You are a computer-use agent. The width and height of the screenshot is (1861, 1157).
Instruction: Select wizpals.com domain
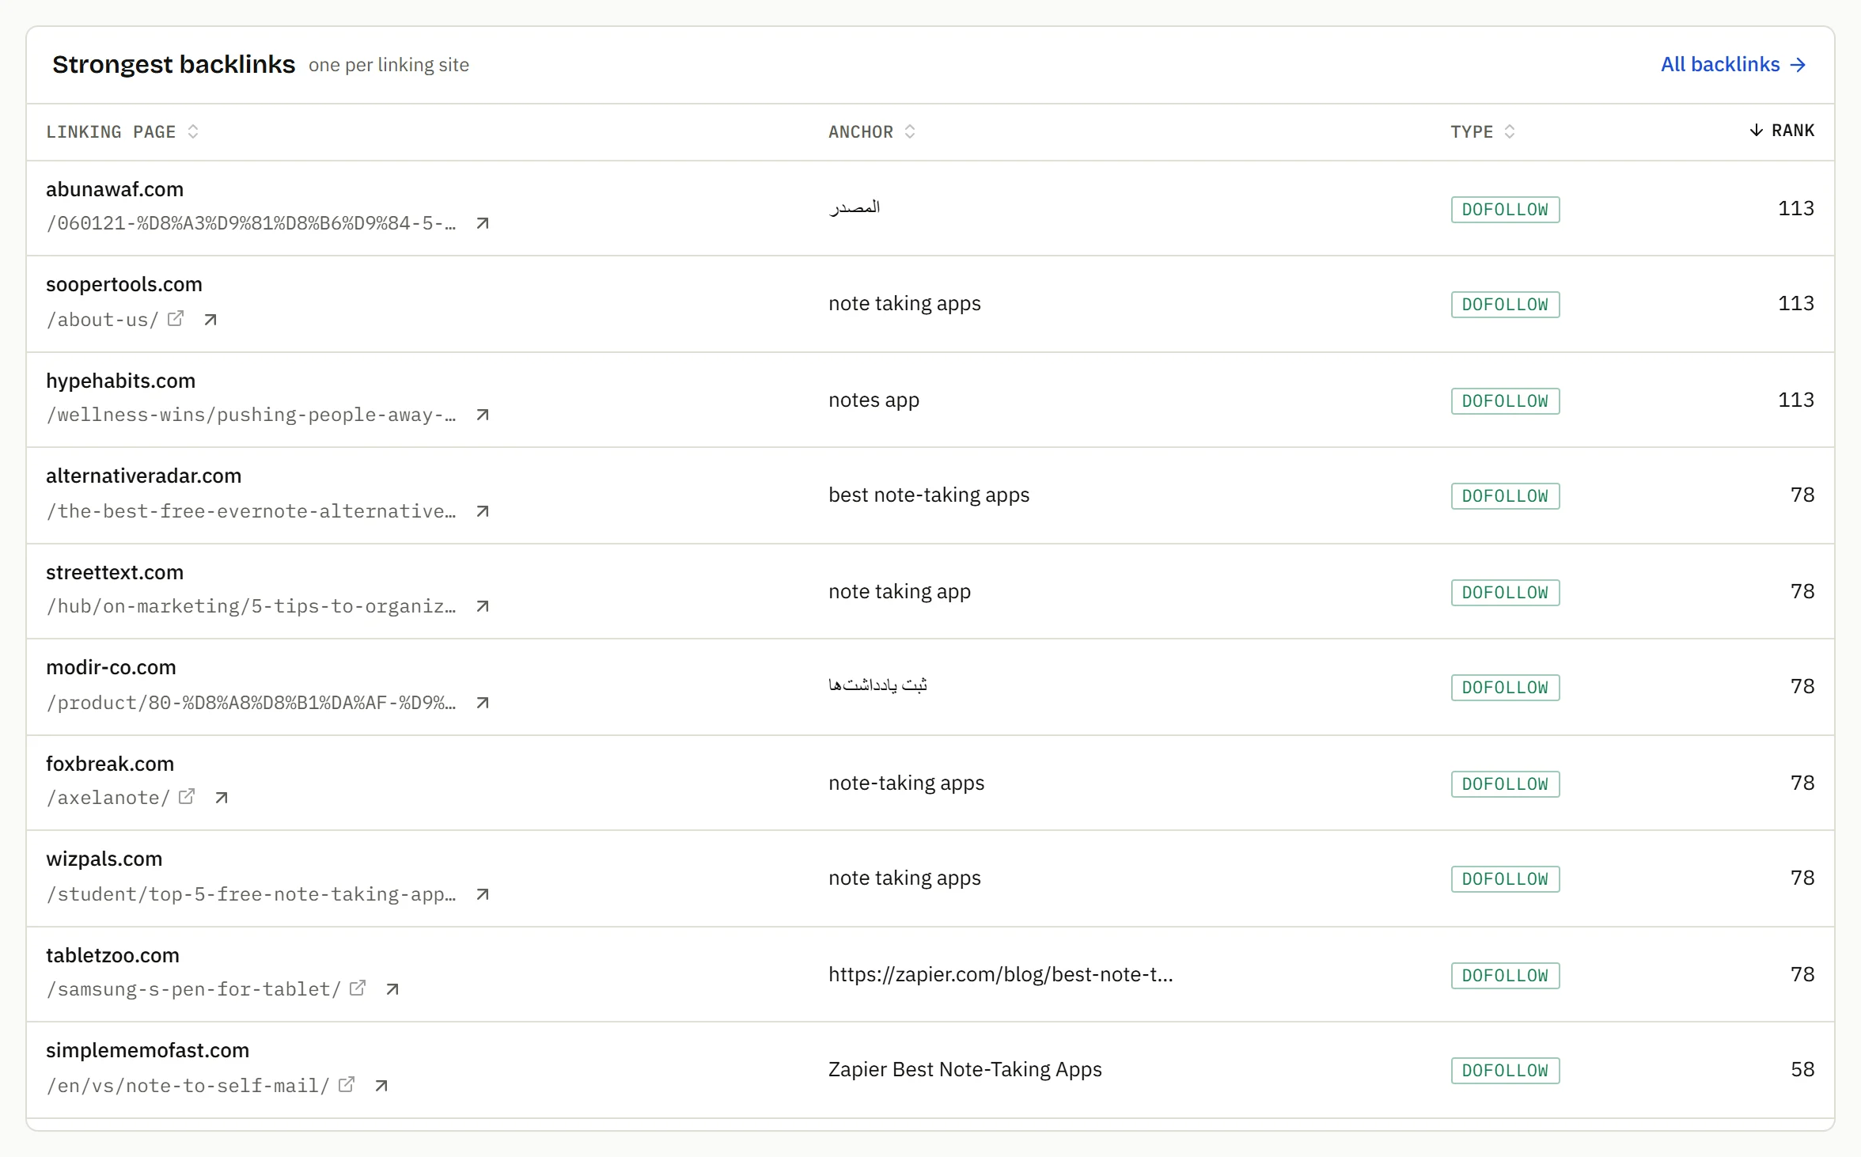(x=104, y=859)
